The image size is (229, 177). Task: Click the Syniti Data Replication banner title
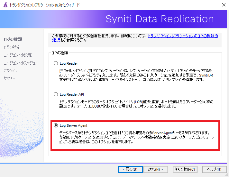coord(160,19)
